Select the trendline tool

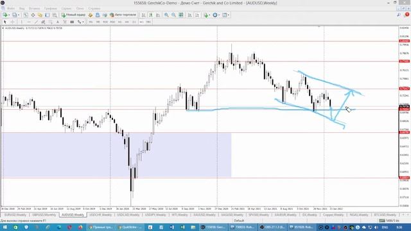36,22
